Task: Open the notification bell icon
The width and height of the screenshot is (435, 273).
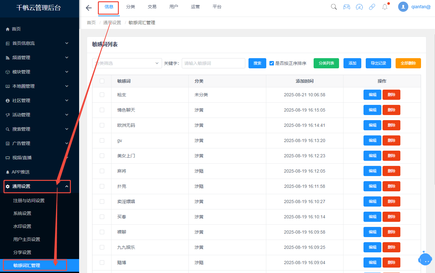Action: tap(385, 7)
